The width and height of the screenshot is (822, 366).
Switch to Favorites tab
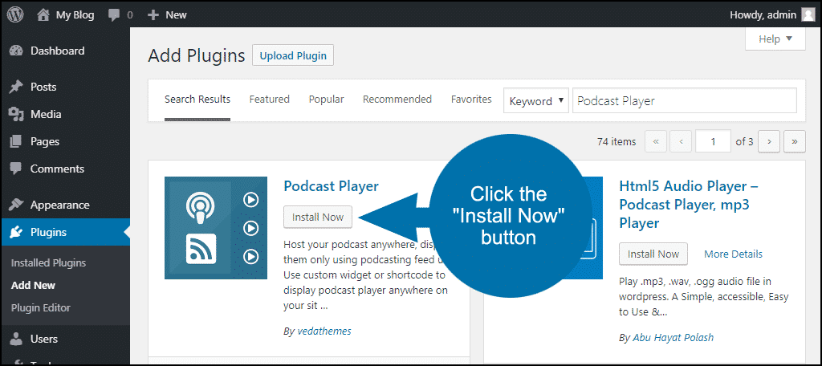[471, 99]
